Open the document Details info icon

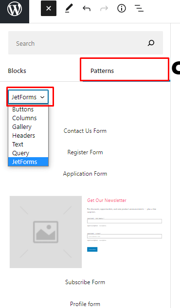tap(122, 8)
